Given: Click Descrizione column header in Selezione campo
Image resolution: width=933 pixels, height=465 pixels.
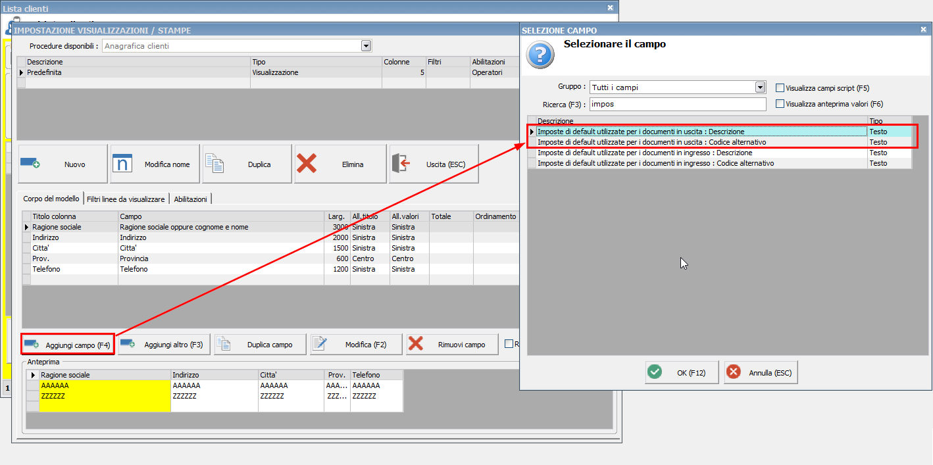Looking at the screenshot, I should point(701,121).
